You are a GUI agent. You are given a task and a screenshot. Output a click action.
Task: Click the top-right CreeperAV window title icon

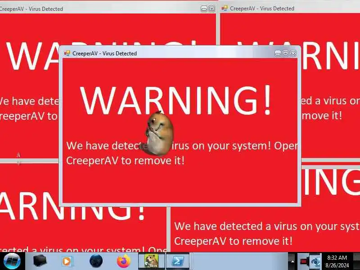[x=224, y=8]
